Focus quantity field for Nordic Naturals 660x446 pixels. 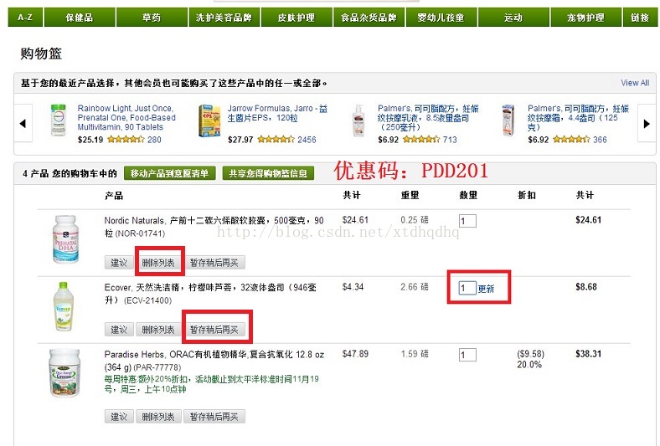pyautogui.click(x=467, y=221)
